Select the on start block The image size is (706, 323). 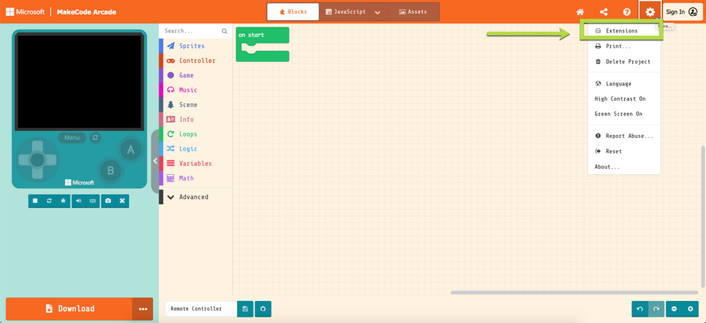coord(263,35)
